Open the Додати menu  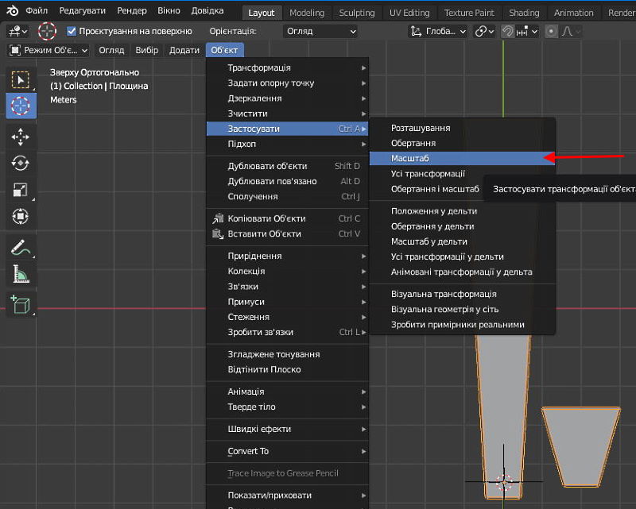[x=184, y=50]
